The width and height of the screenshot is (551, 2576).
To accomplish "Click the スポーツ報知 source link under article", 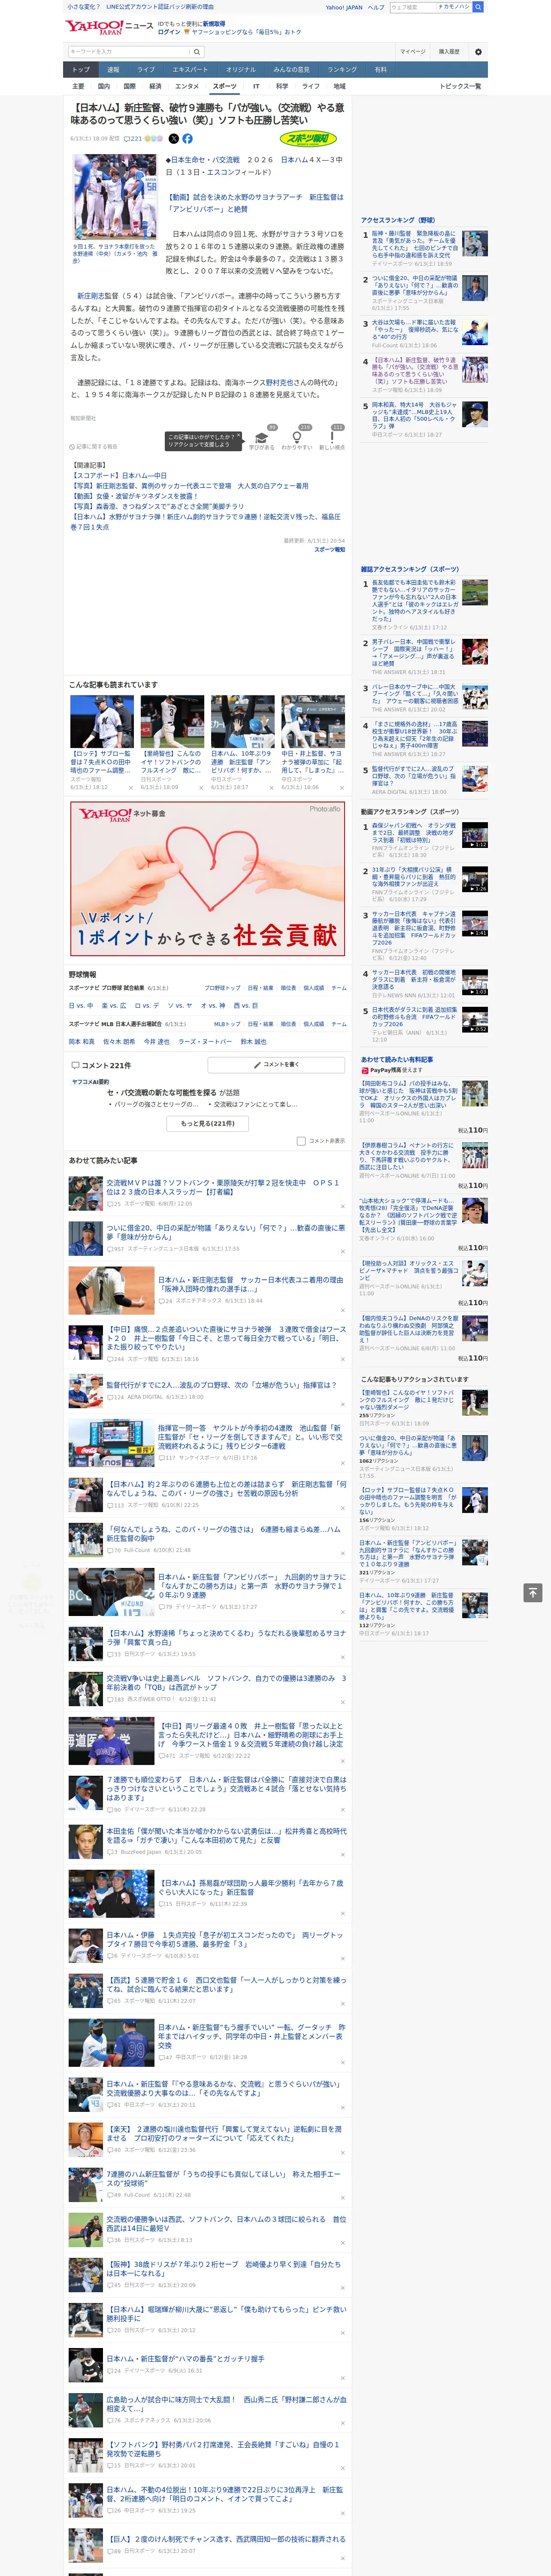I will [329, 549].
